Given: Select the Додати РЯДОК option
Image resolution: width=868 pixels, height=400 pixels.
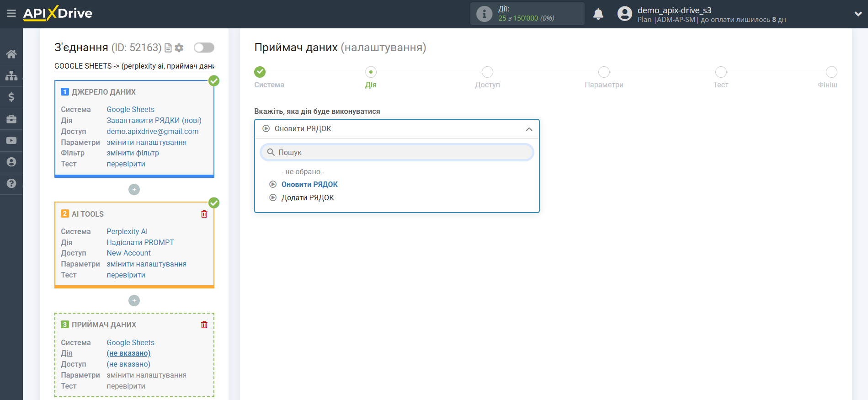Looking at the screenshot, I should (x=308, y=197).
